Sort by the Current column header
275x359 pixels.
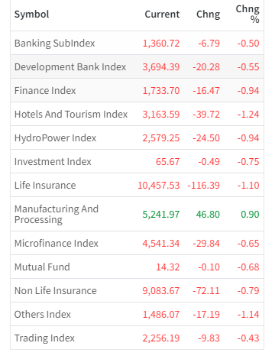[162, 15]
